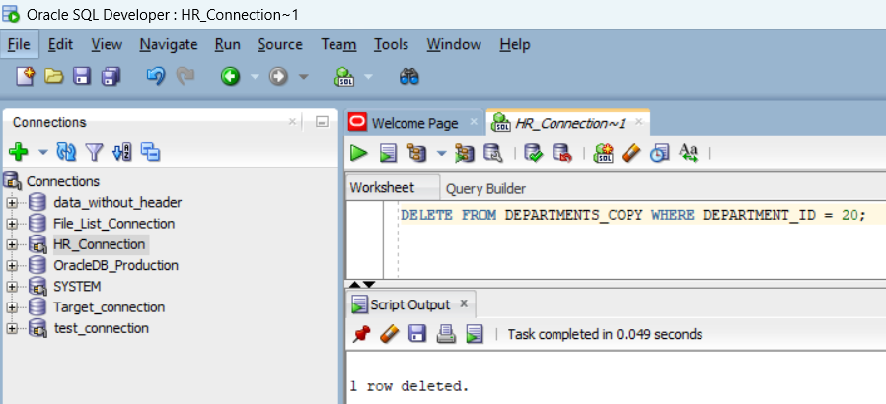886x404 pixels.
Task: Expand the test_connection node
Action: click(x=13, y=328)
